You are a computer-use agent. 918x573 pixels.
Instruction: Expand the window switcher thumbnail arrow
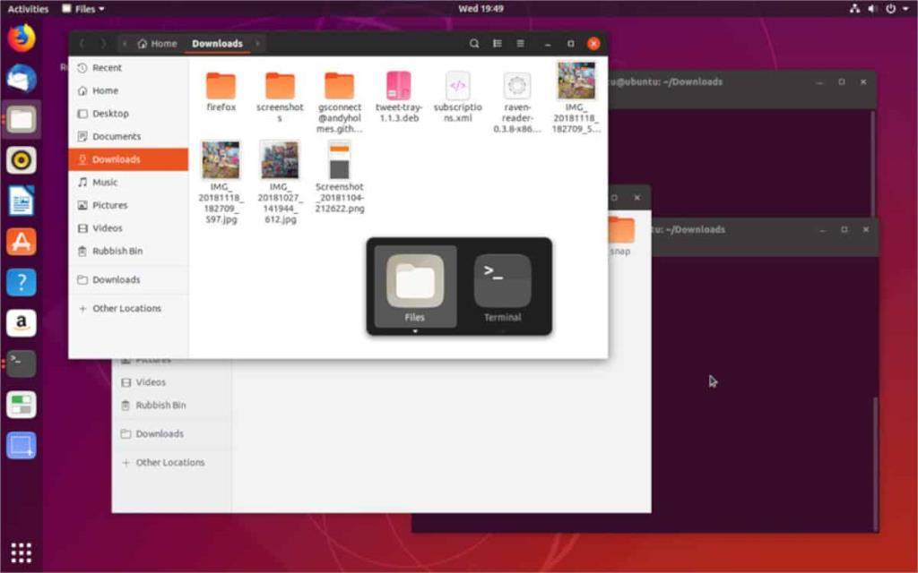pos(416,329)
